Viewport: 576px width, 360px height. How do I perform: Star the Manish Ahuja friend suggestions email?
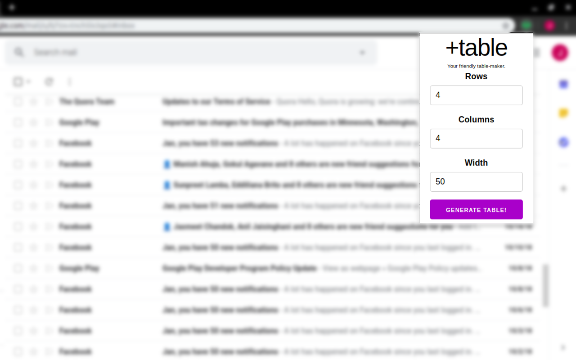[x=33, y=164]
